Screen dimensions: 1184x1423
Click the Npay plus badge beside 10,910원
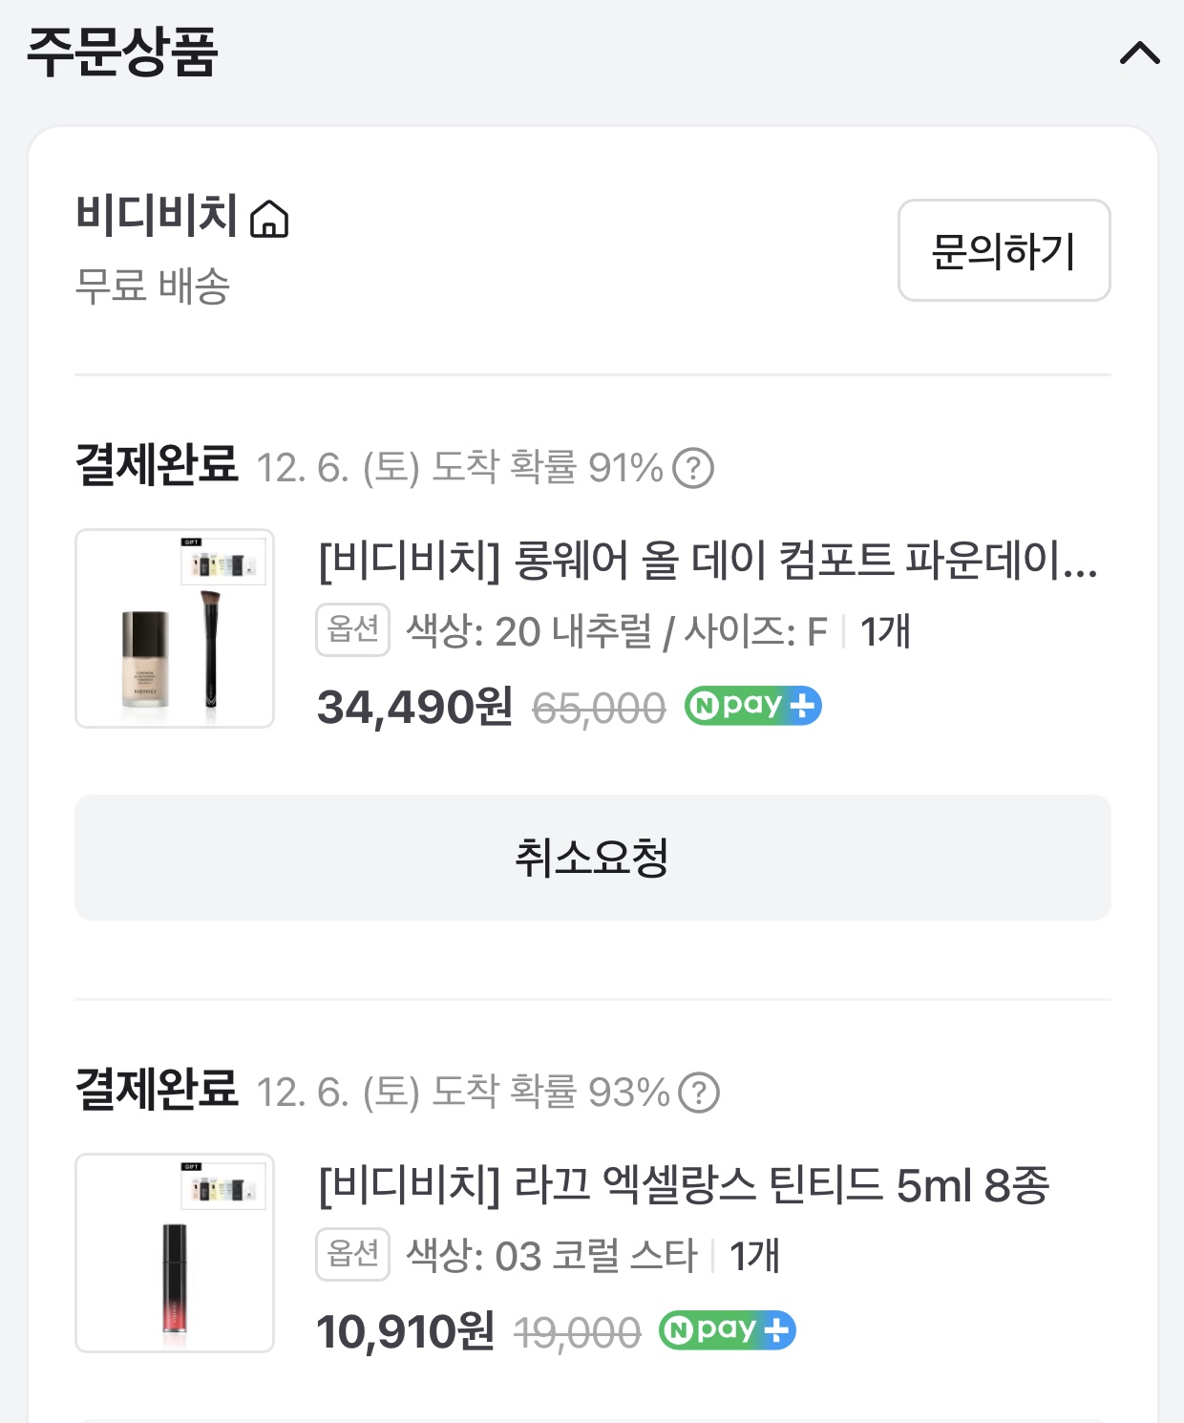pos(728,1330)
